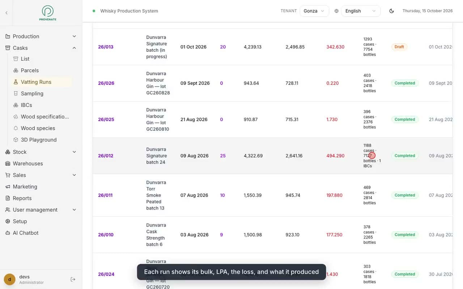Click the 3D Playground cube icon

point(16,140)
